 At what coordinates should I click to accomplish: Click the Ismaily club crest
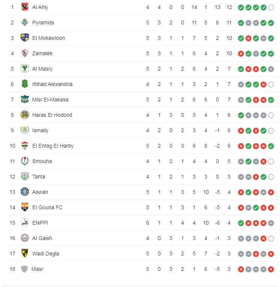(x=25, y=130)
